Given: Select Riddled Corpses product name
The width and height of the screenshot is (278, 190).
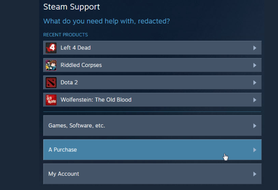Looking at the screenshot, I should [81, 65].
